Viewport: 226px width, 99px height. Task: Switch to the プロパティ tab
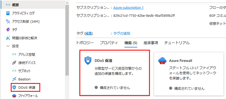pos(109,43)
